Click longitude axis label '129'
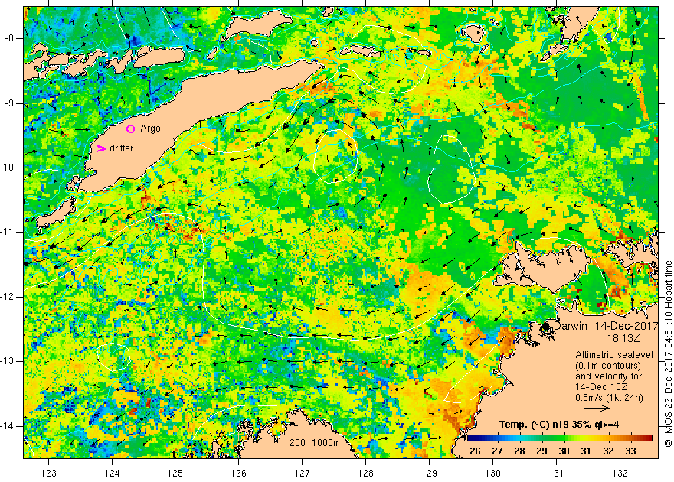Image resolution: width=674 pixels, height=482 pixels. coord(430,474)
